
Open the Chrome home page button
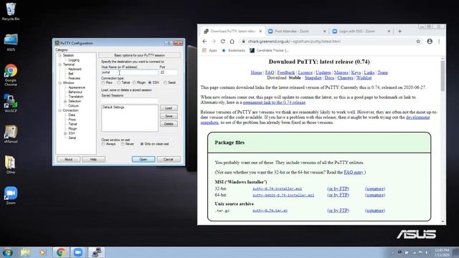click(x=232, y=42)
